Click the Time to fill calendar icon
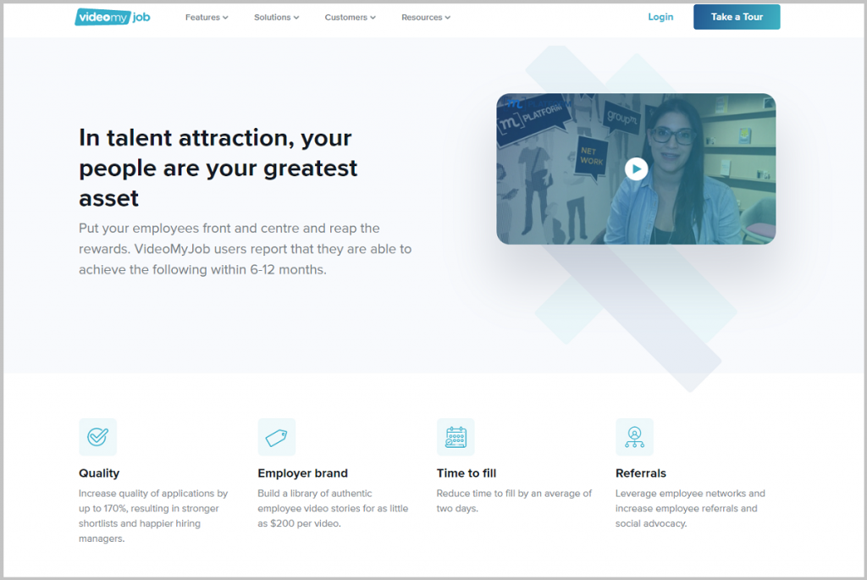Viewport: 867px width, 580px height. tap(456, 437)
